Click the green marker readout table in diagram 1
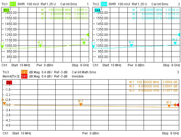The height and width of the screenshot is (137, 181). tap(65, 14)
